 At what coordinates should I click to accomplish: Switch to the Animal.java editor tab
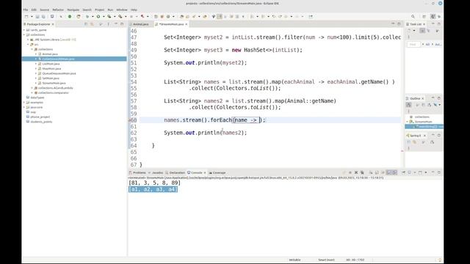pyautogui.click(x=140, y=24)
